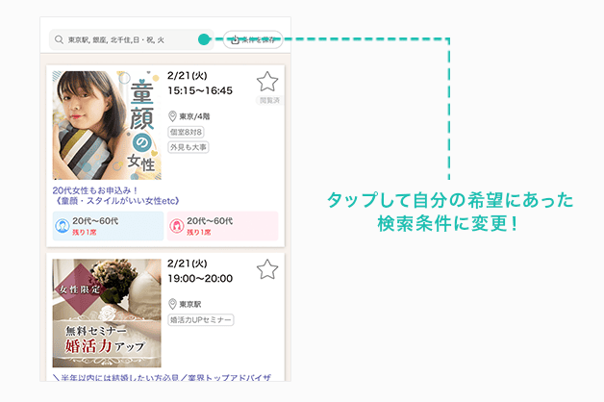Click the location pin for 東京/4階
This screenshot has height=402, width=604.
coord(172,116)
